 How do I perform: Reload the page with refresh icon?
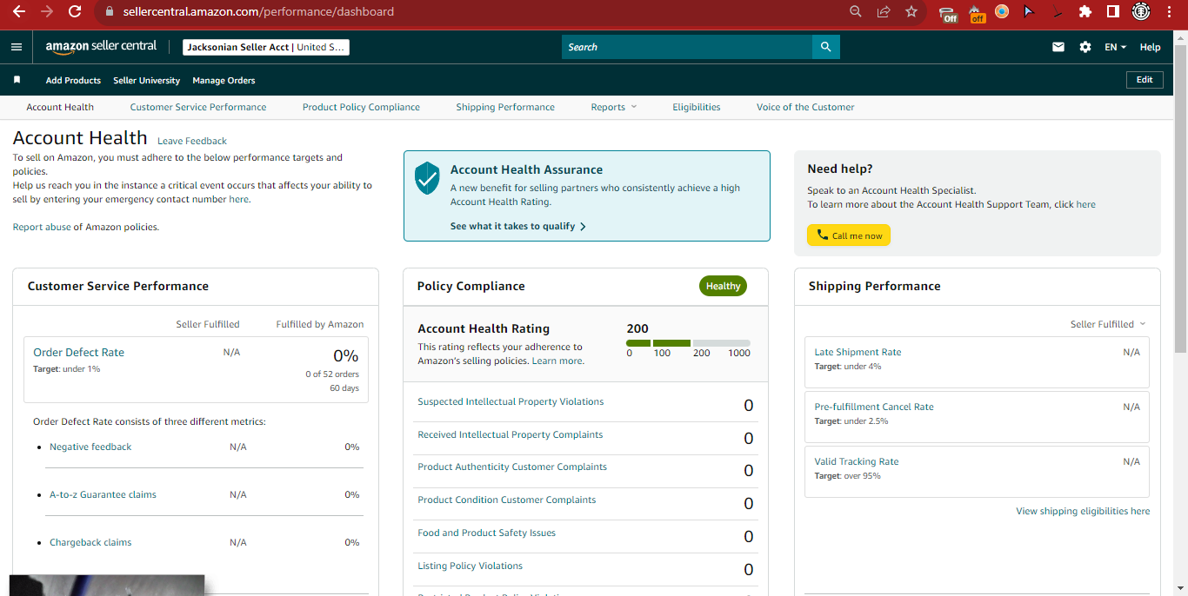click(x=75, y=11)
